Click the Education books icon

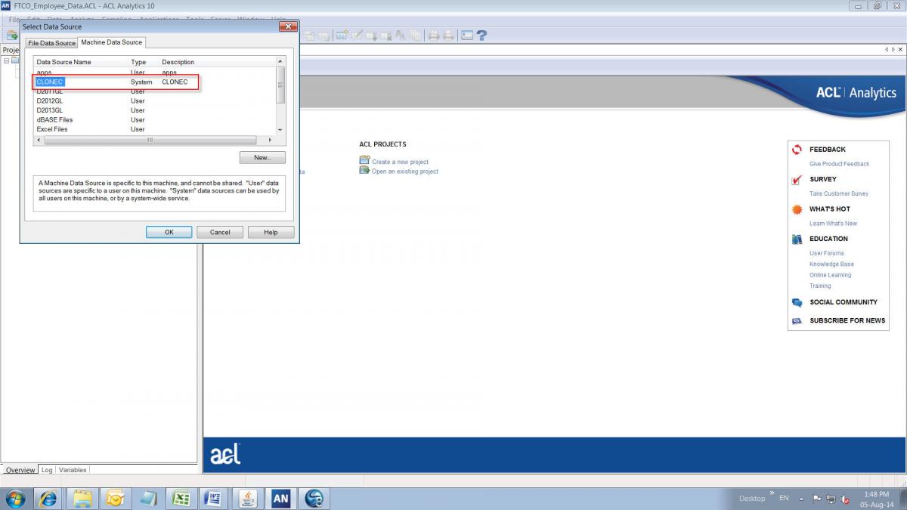(x=797, y=240)
